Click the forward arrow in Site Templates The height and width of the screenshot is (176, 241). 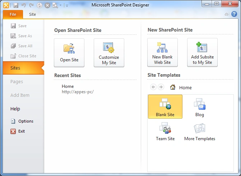click(161, 87)
